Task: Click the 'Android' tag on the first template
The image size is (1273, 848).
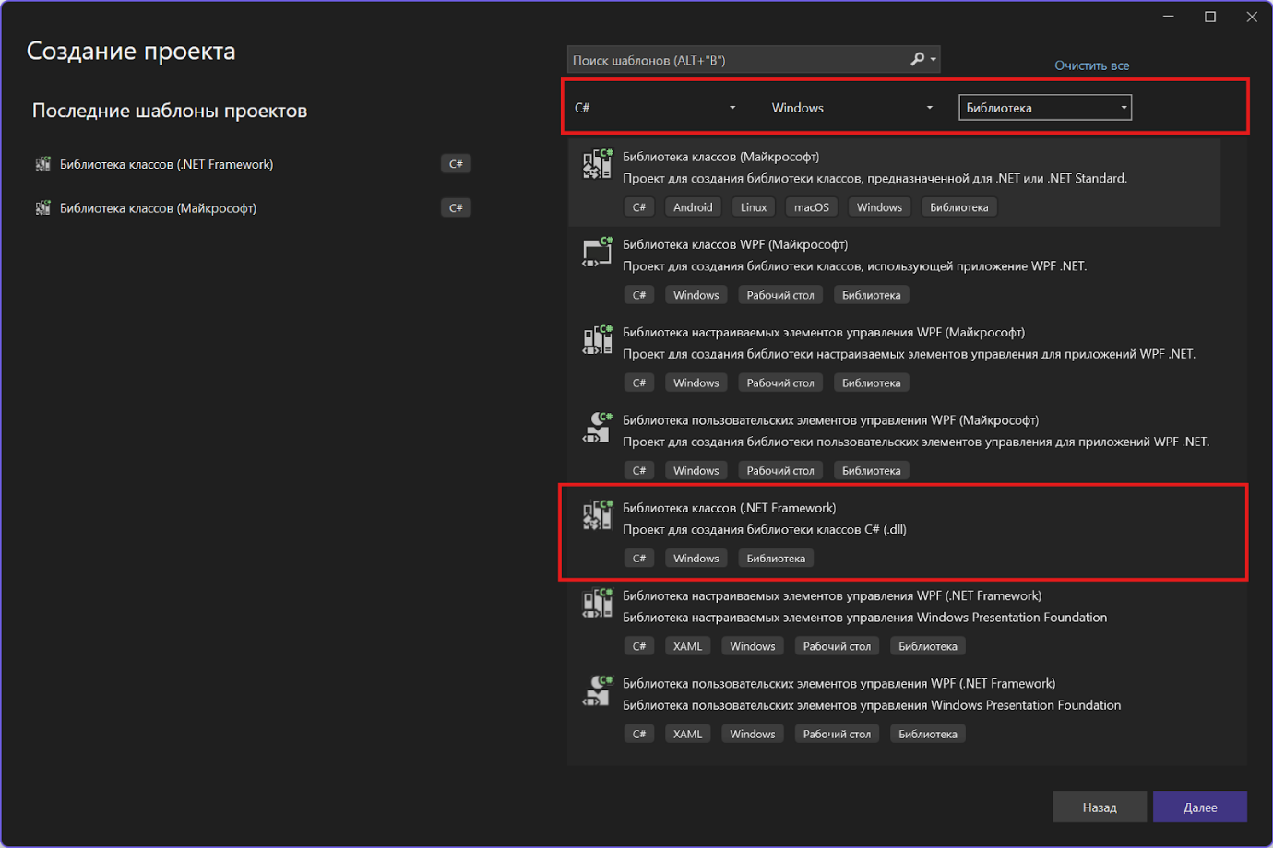Action: click(x=693, y=206)
